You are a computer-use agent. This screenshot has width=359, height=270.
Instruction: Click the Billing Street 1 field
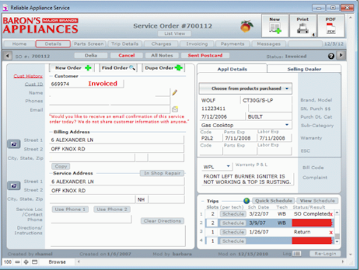117,140
